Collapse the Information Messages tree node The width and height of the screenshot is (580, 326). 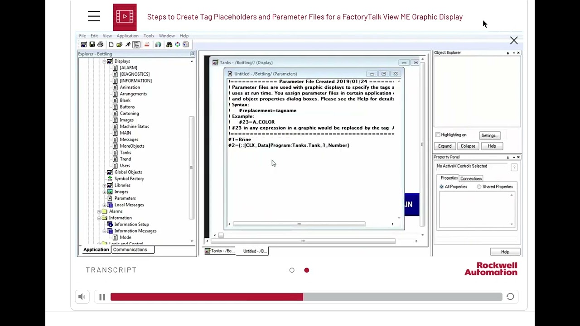(x=104, y=231)
